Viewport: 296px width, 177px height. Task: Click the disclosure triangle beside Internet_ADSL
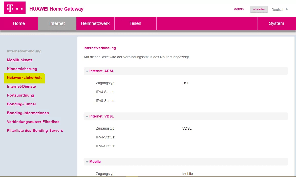pos(87,71)
